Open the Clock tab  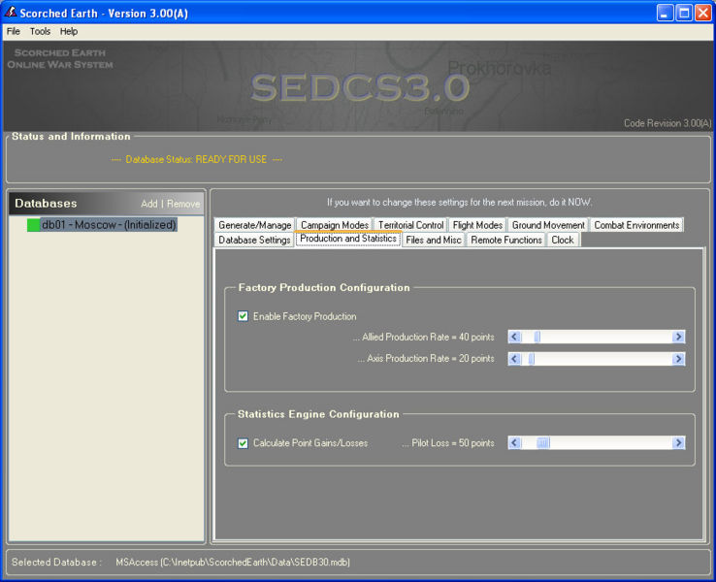click(x=563, y=240)
